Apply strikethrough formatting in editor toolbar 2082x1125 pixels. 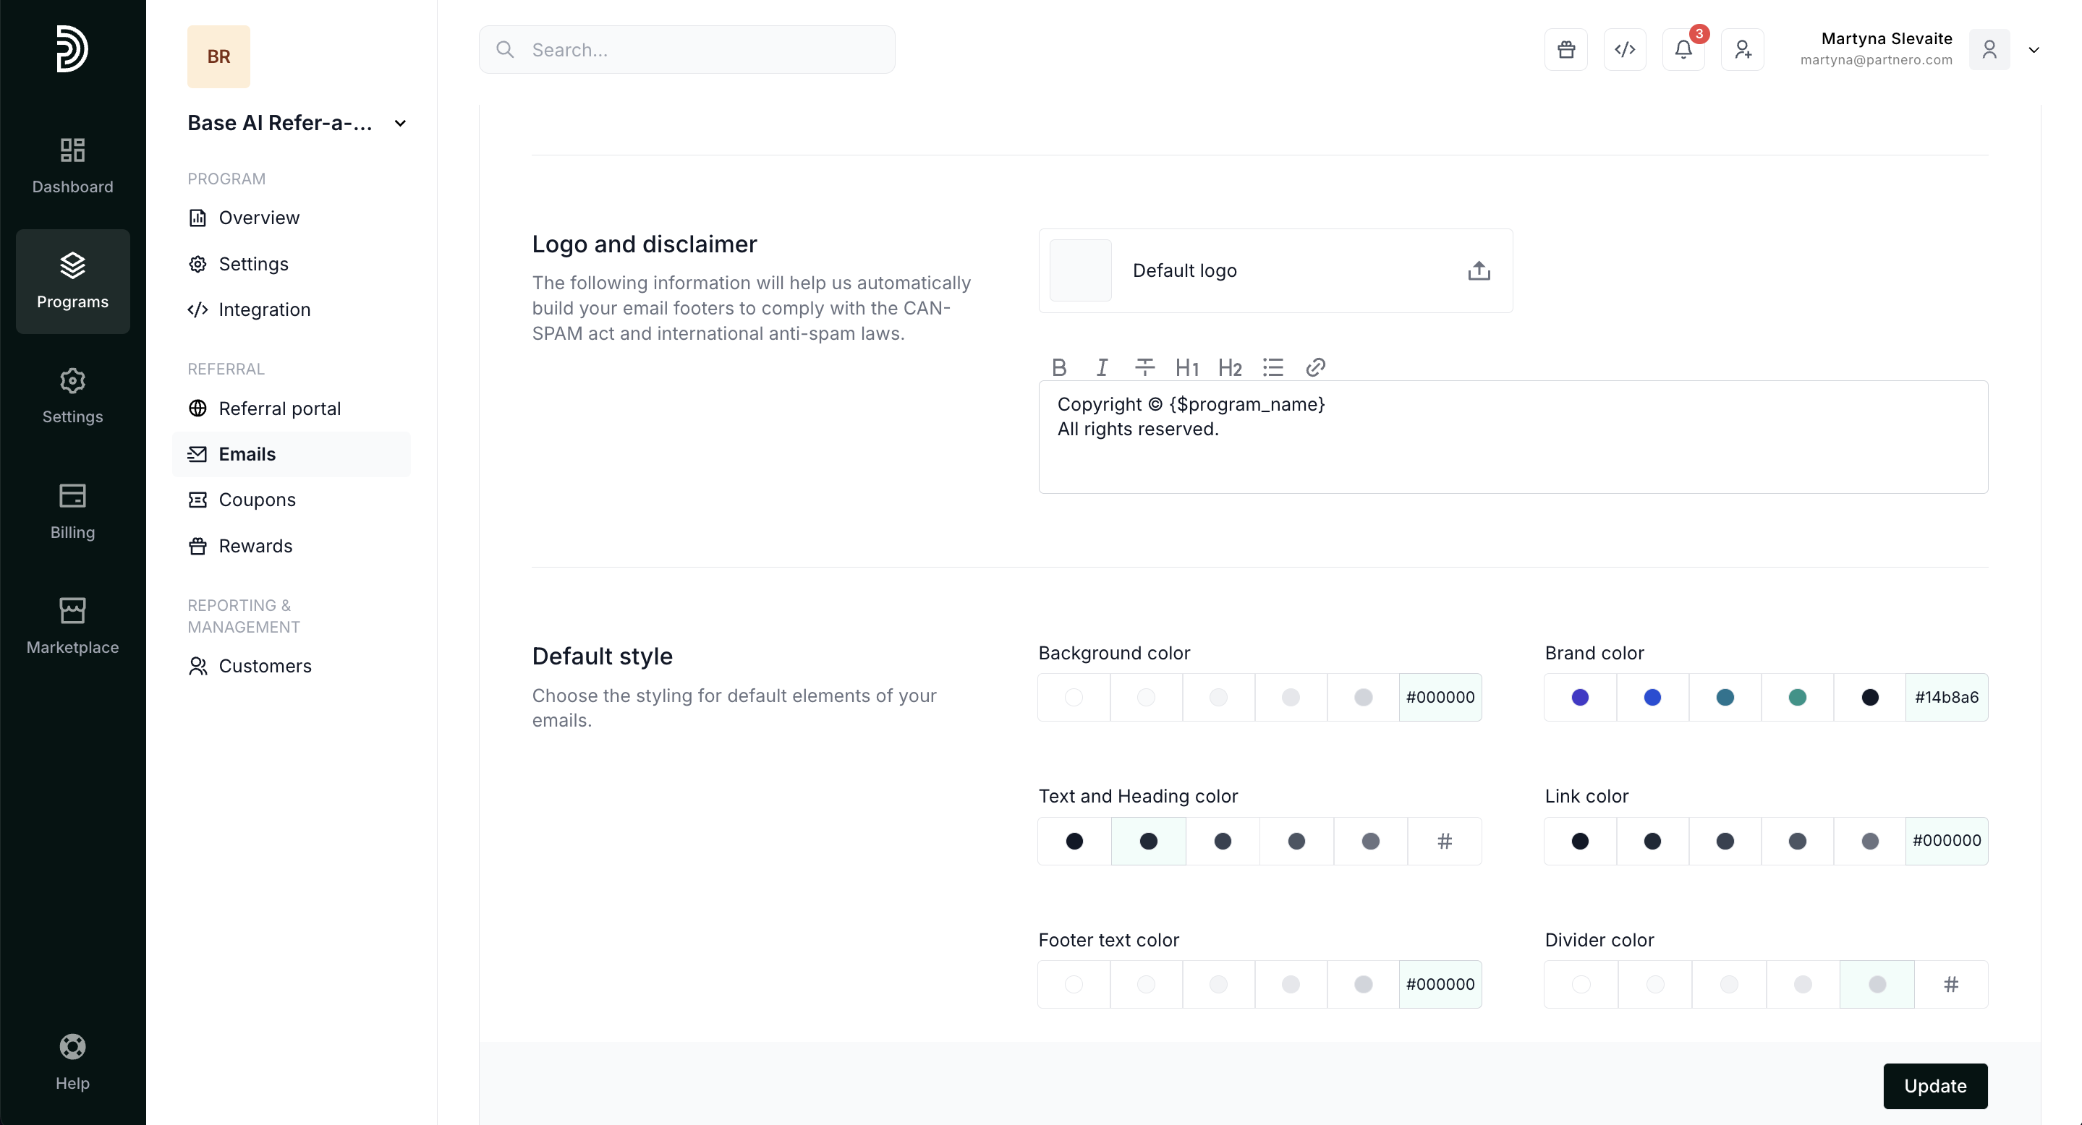1144,367
